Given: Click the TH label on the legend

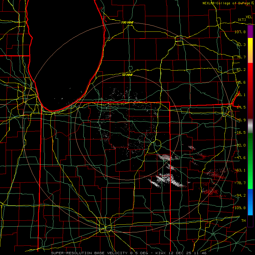Looking at the screenshot, I should tap(243, 220).
